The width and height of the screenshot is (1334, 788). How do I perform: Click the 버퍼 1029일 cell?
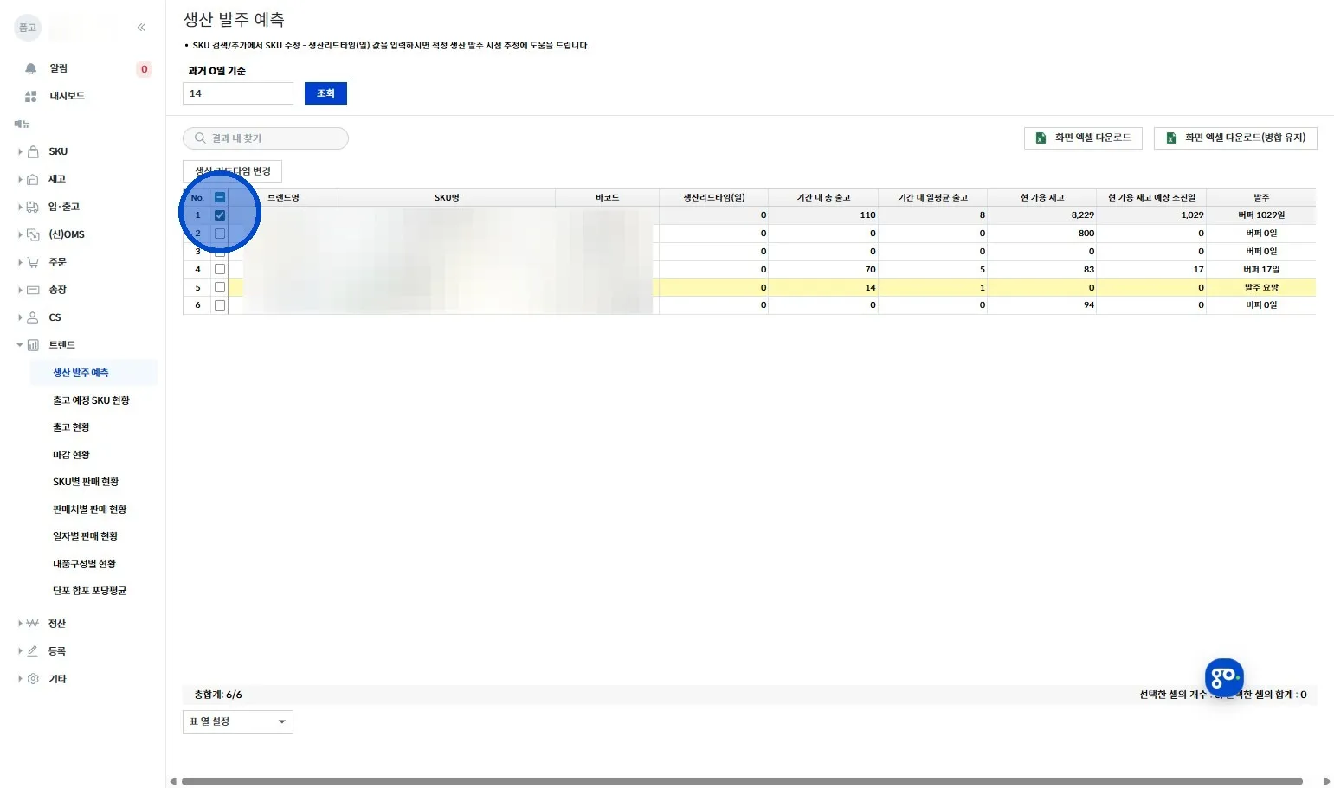coord(1261,215)
